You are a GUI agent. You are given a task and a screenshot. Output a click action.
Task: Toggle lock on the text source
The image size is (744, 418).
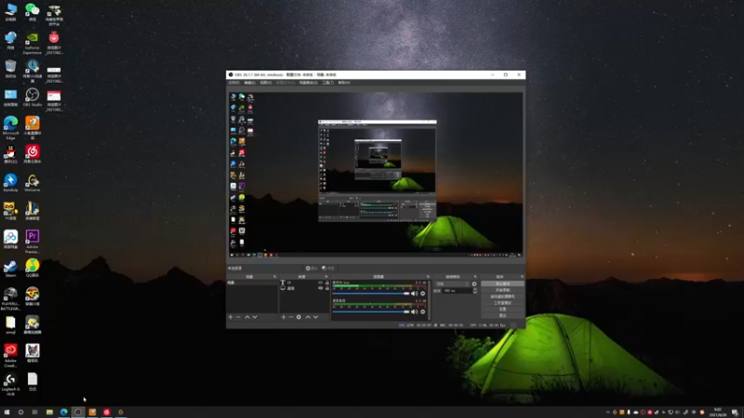tap(327, 282)
